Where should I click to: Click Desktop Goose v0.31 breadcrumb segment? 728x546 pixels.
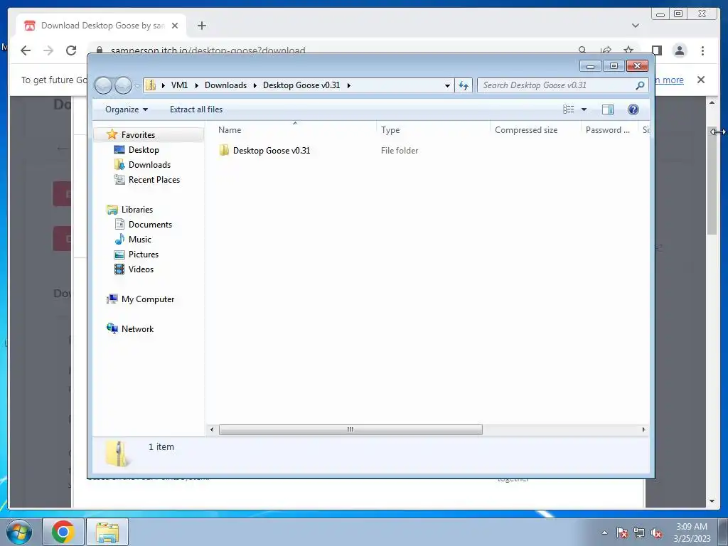click(x=301, y=85)
